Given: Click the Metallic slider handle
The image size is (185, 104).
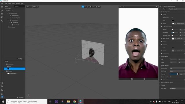Looking at the screenshot, I should coord(172,29).
